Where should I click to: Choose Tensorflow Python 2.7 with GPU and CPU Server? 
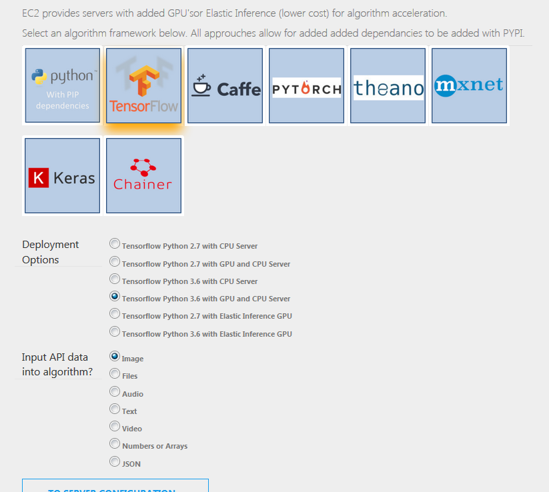tap(115, 261)
